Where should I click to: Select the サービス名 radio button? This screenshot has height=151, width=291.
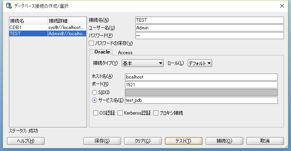pos(94,100)
